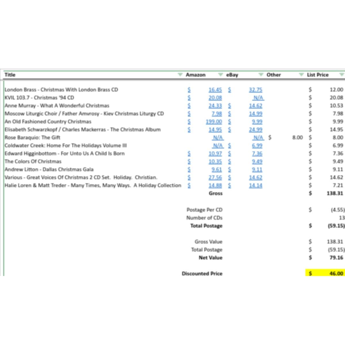Open the 20.08 Amazon link for KVIL
345x345 pixels.
[x=215, y=98]
